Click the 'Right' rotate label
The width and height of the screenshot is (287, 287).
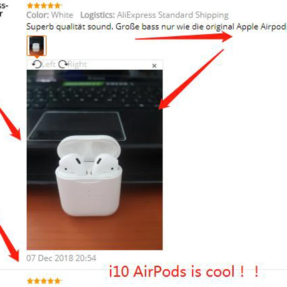click(x=77, y=64)
